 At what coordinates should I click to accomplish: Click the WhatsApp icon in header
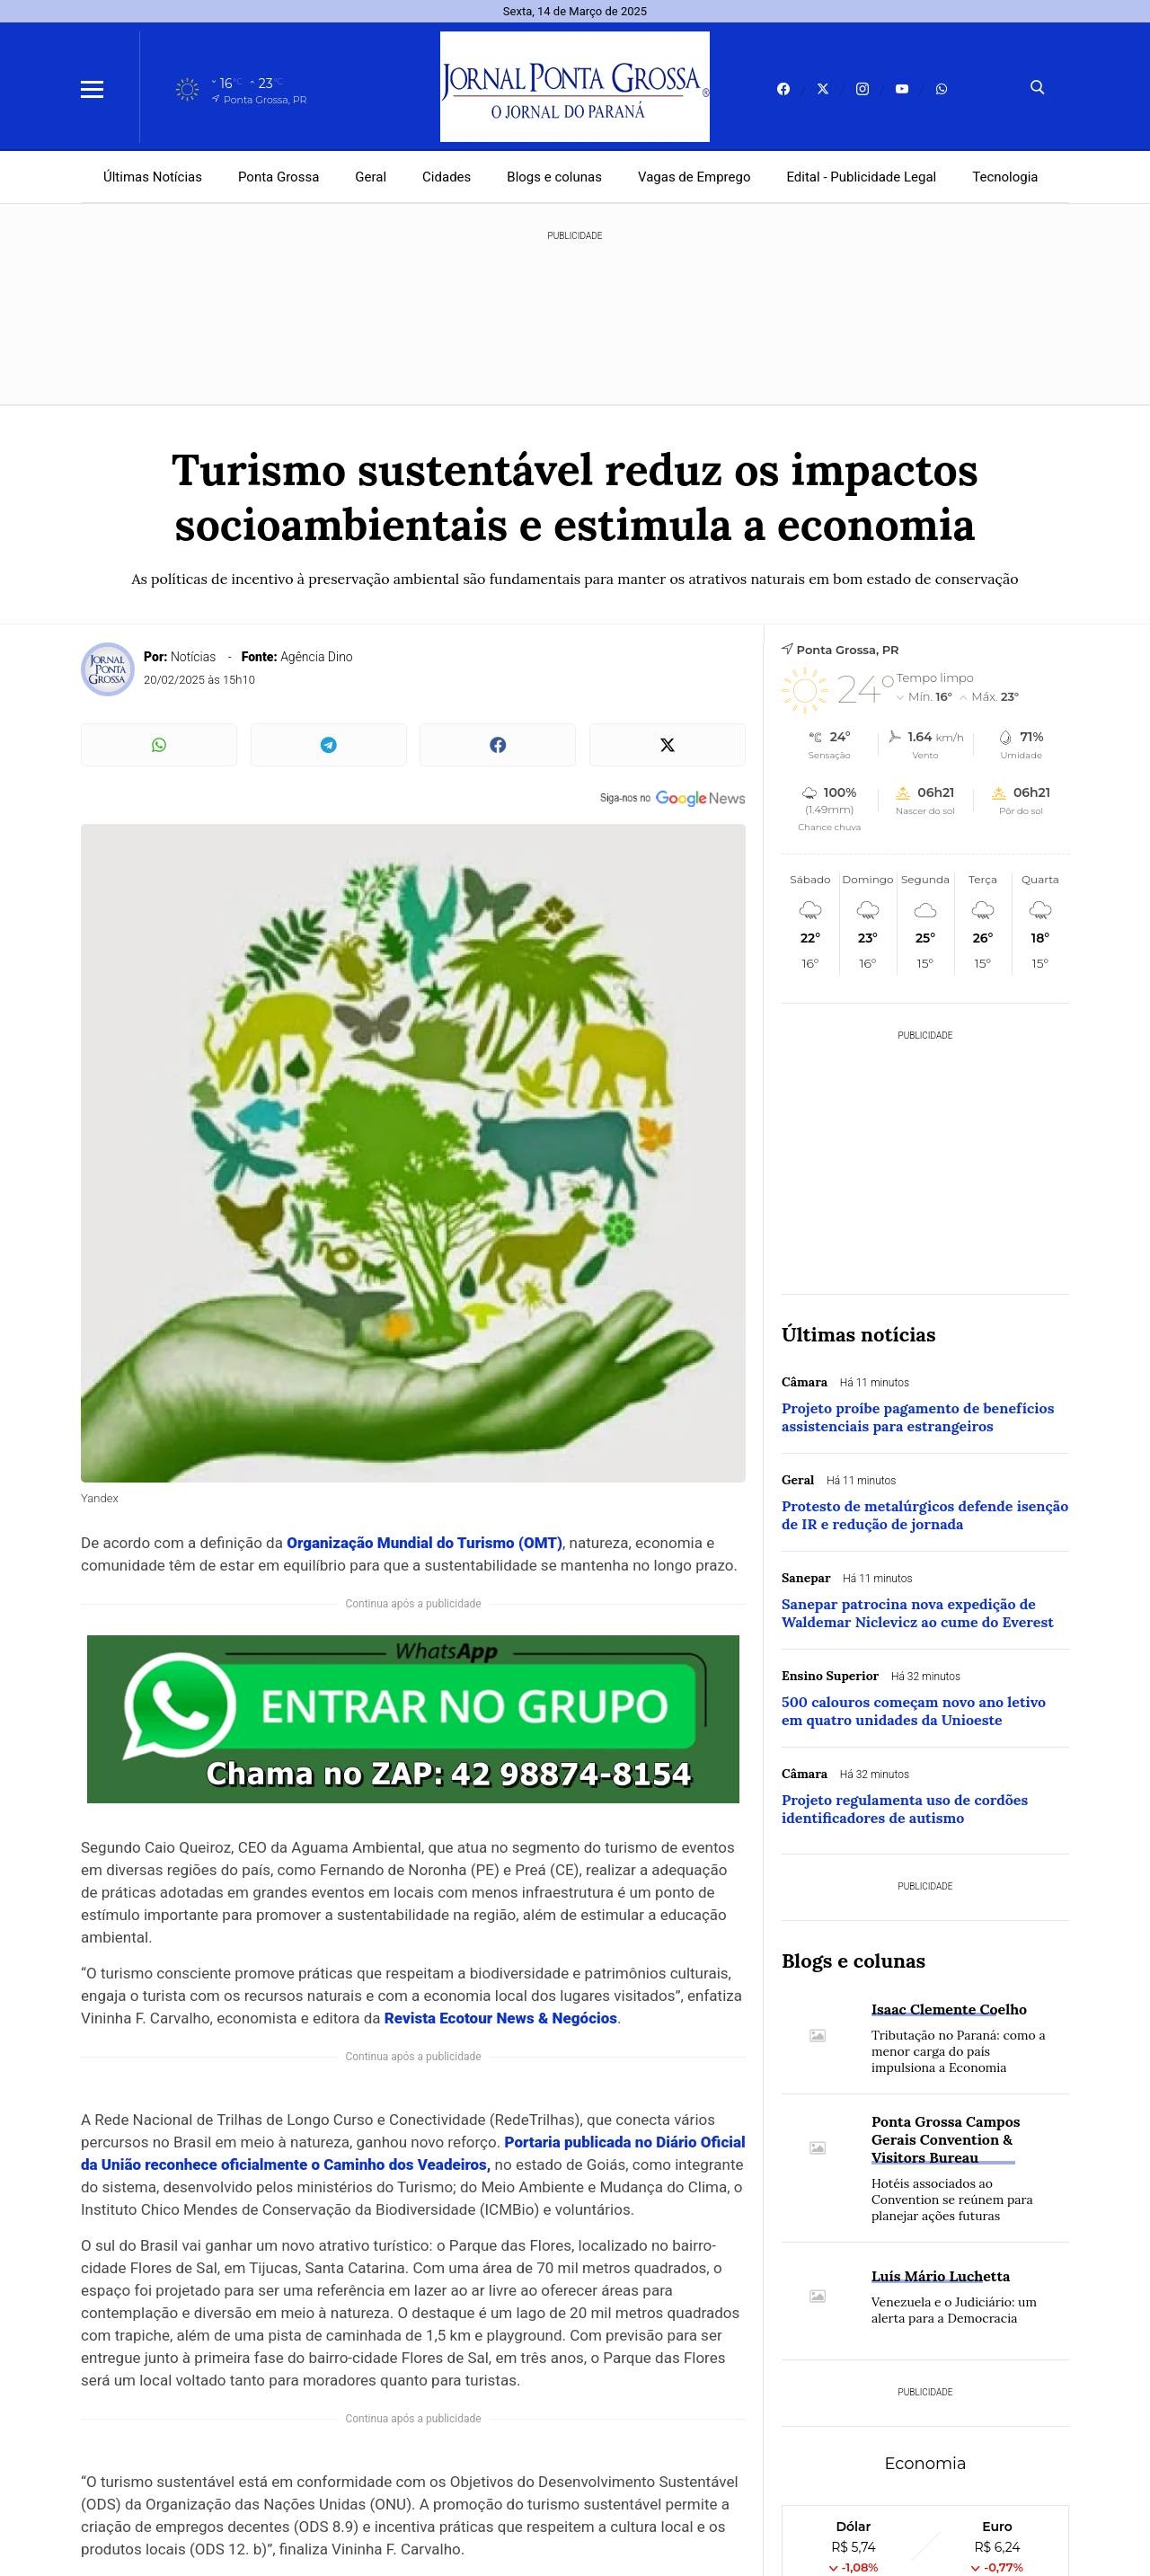[941, 89]
